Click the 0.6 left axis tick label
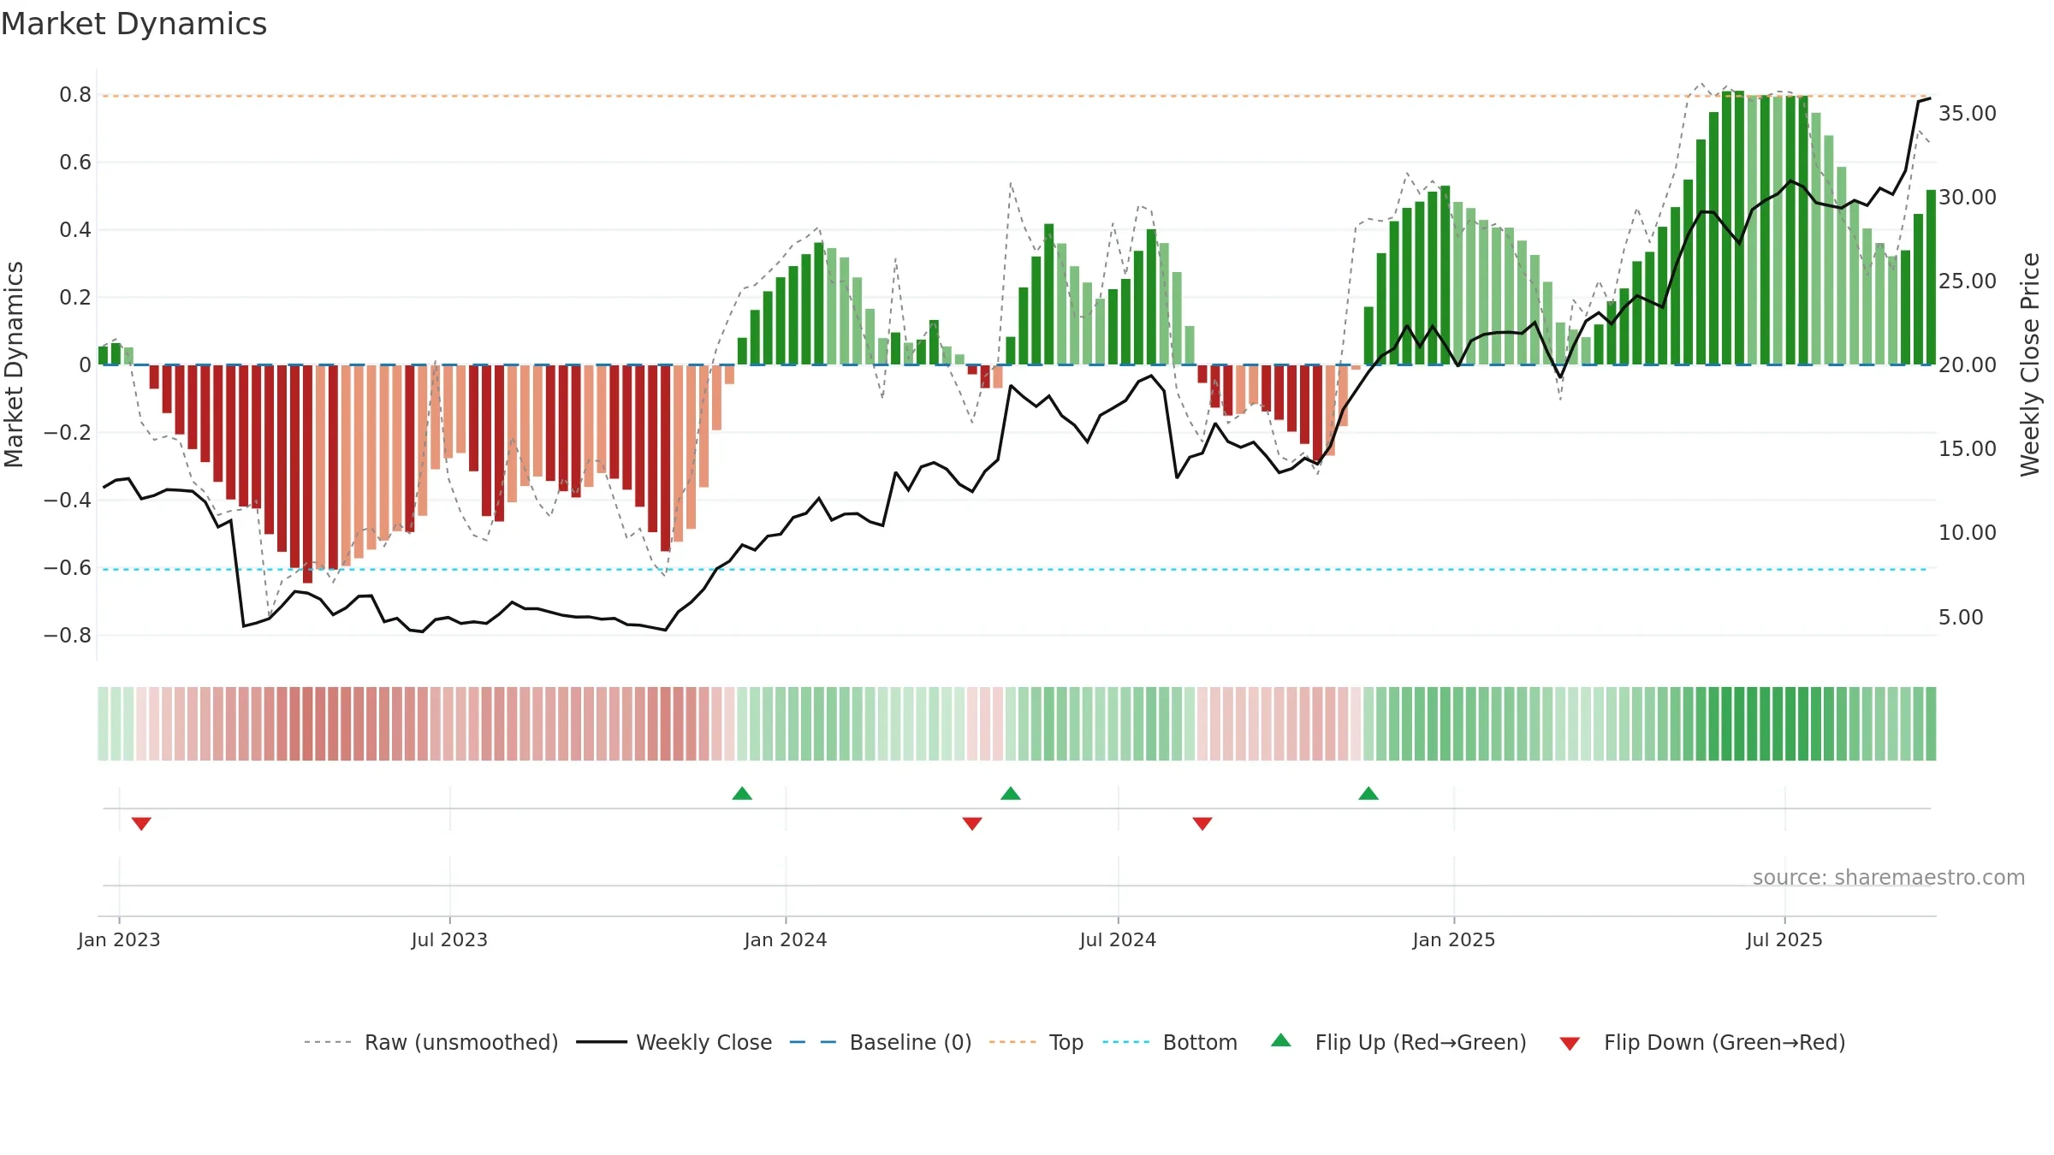 pyautogui.click(x=75, y=163)
